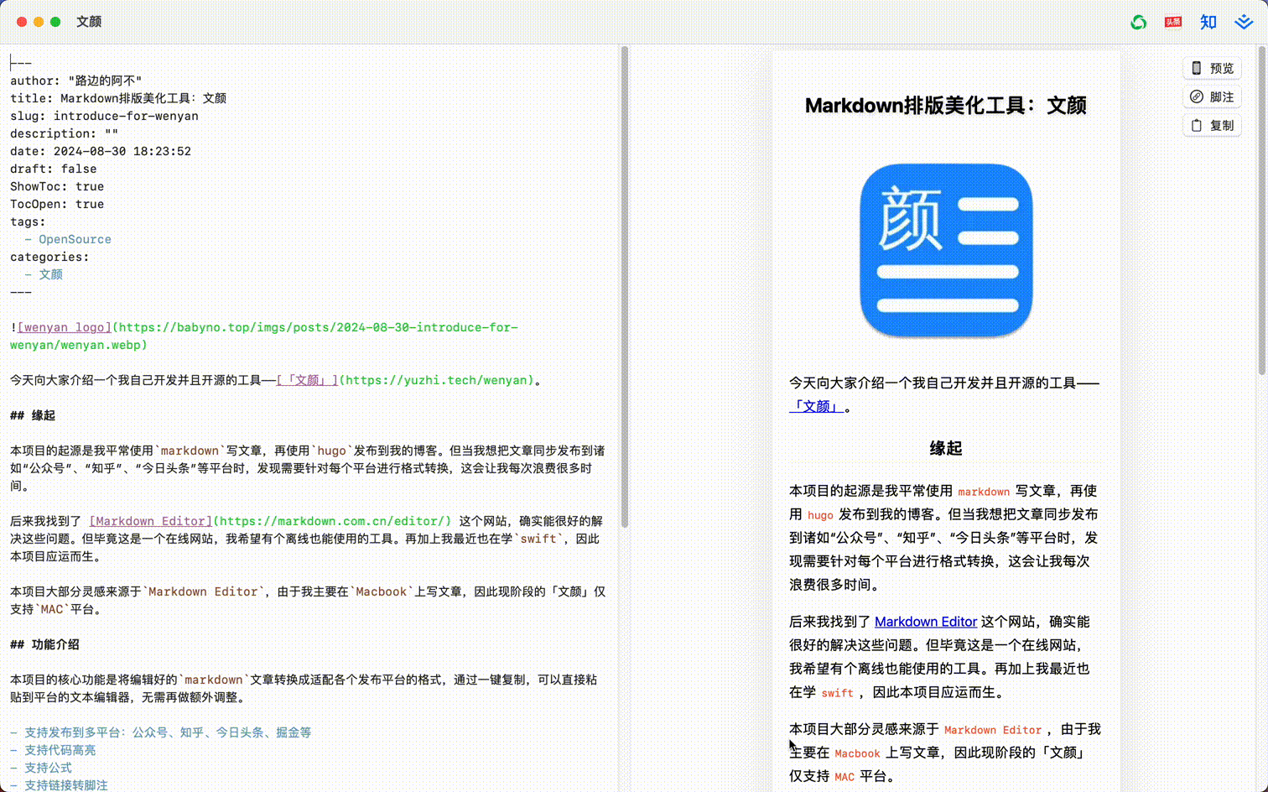The height and width of the screenshot is (792, 1268).
Task: Toggle the 脚注 footnote link button
Action: click(1213, 96)
